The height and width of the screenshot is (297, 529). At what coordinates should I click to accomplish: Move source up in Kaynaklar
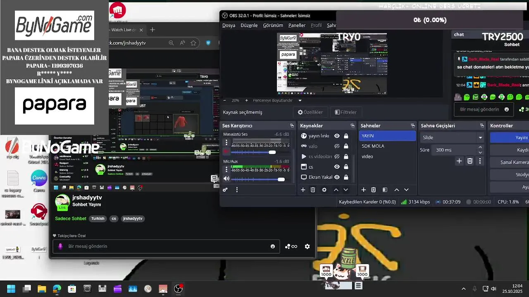click(336, 190)
